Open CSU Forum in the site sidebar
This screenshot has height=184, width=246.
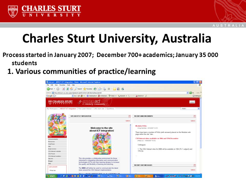click(x=57, y=154)
